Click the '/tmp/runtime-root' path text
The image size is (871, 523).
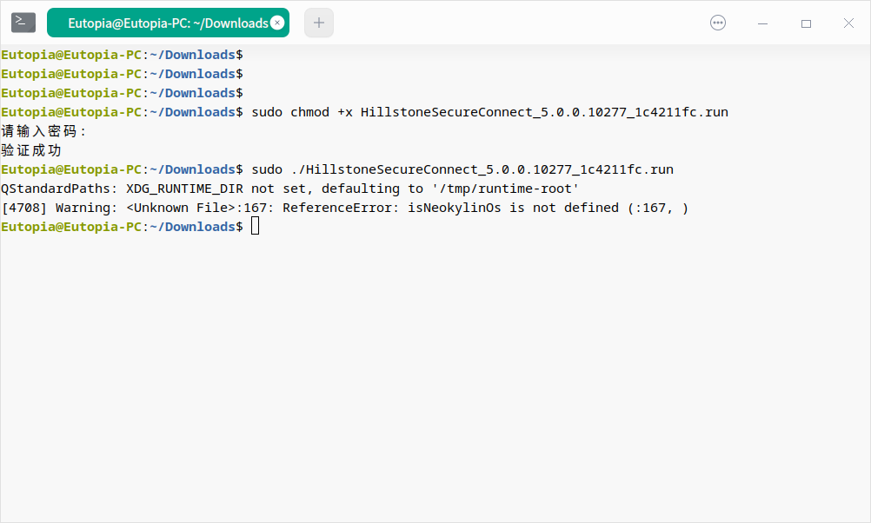coord(504,189)
